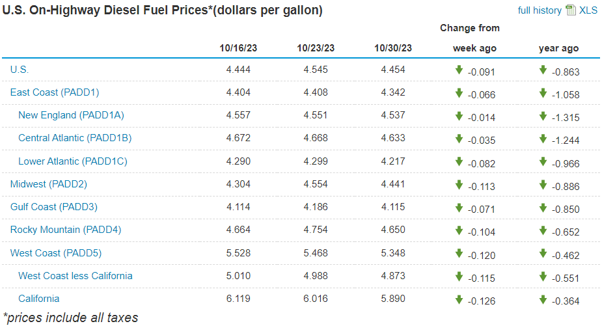This screenshot has height=326, width=602.
Task: Download the XLS file link
Action: point(588,10)
